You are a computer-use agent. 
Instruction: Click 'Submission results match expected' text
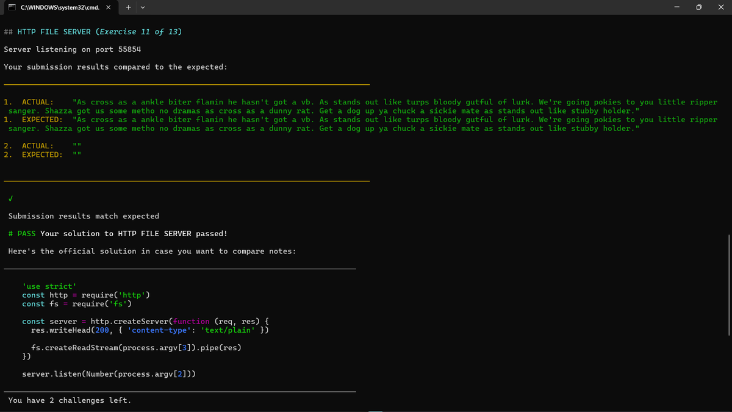point(84,217)
